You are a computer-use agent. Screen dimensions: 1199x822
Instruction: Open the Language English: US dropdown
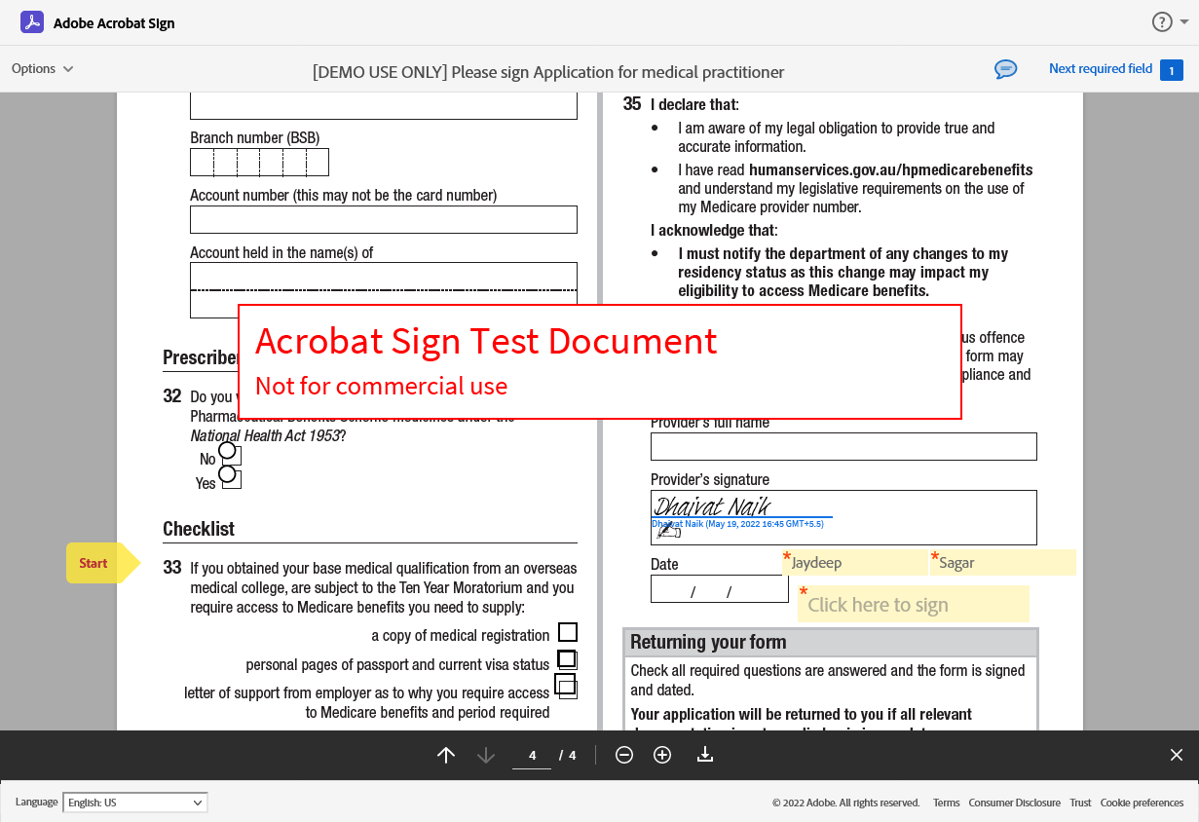[x=135, y=803]
